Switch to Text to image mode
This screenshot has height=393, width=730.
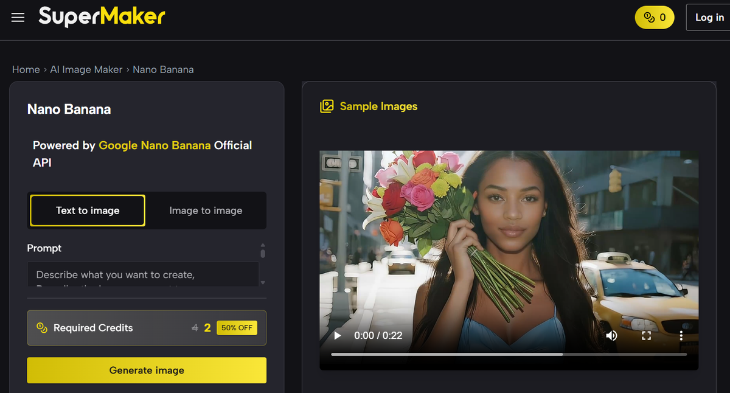pos(88,210)
